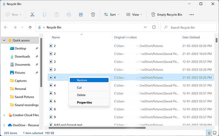
Task: Click the Share icon in toolbar
Action: pos(81,15)
